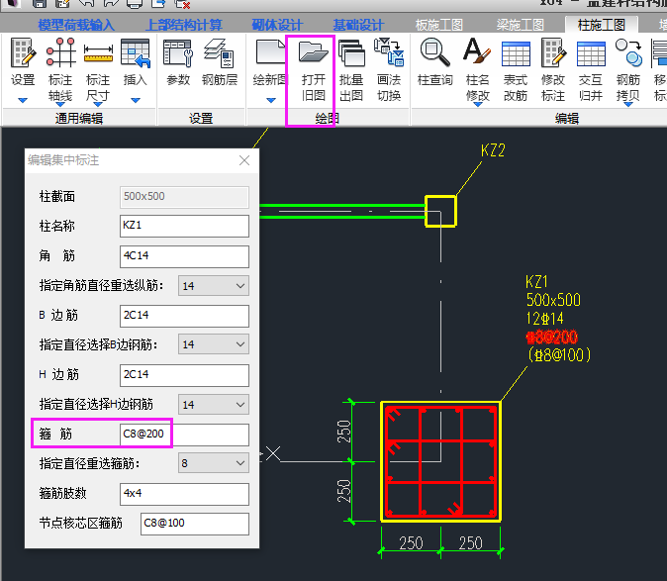Image resolution: width=667 pixels, height=581 pixels.
Task: Switch to 基础设计 tab
Action: 358,25
